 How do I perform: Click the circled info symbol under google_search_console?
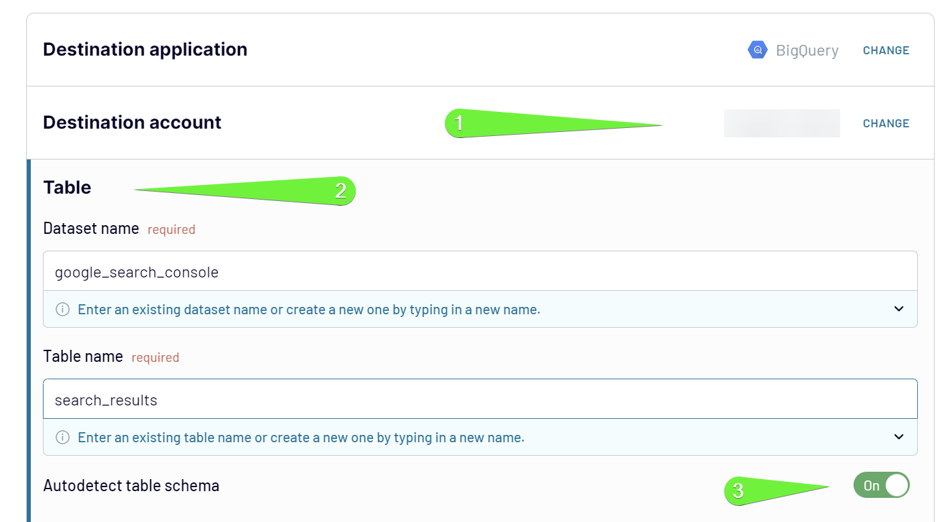[x=62, y=309]
